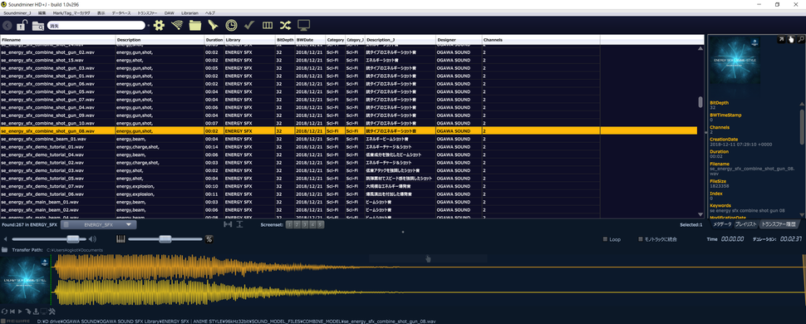Open the DAW menu
This screenshot has width=806, height=324.
[x=170, y=12]
